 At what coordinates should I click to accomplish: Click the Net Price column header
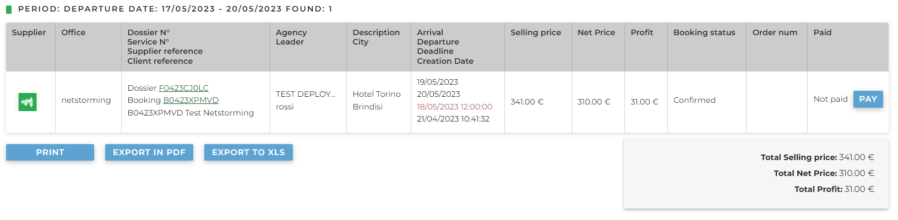pos(596,32)
